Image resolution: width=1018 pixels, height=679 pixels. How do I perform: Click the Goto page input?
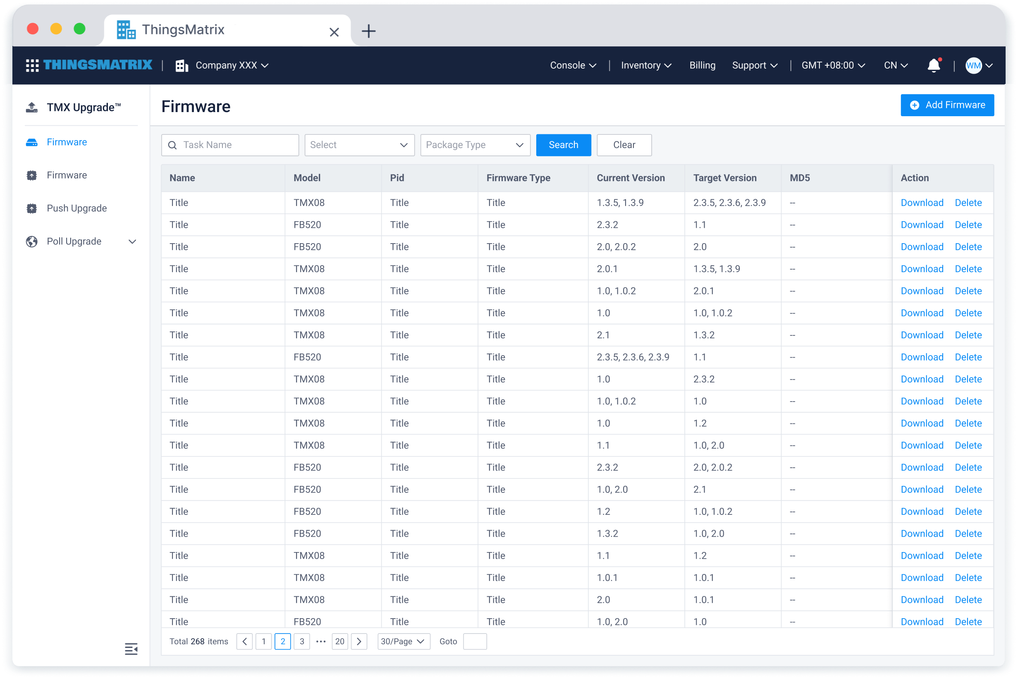click(x=475, y=641)
